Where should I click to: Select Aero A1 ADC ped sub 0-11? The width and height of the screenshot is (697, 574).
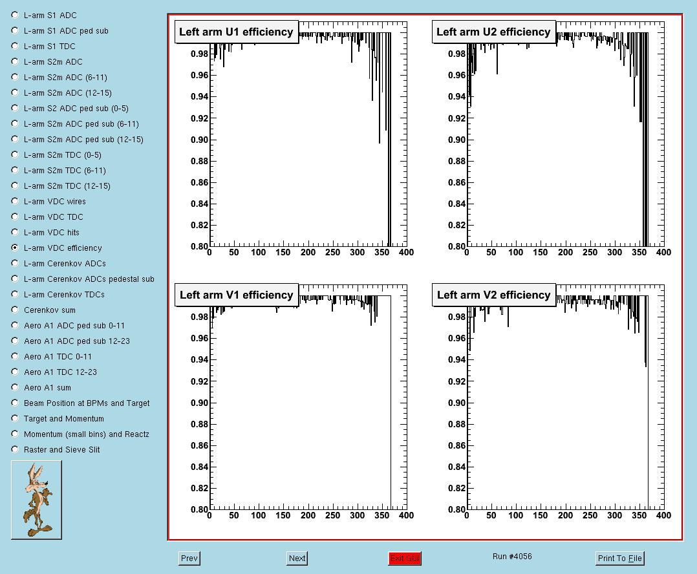(x=15, y=326)
